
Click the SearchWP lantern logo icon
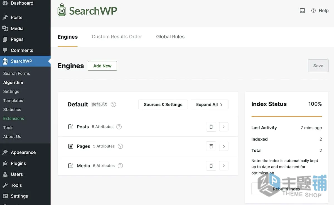click(x=62, y=10)
